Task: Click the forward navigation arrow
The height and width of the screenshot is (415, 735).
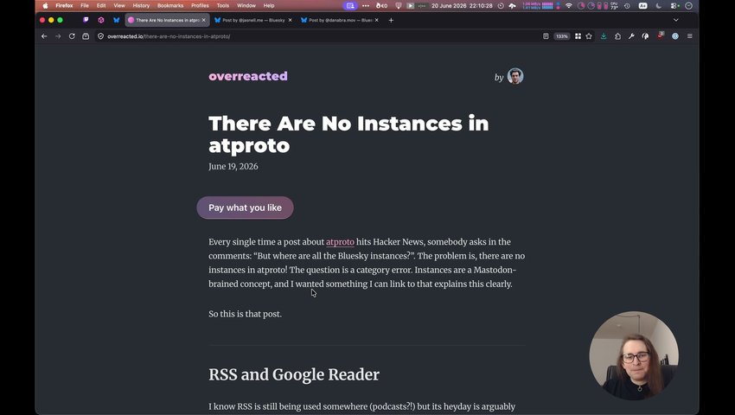Action: [x=58, y=36]
